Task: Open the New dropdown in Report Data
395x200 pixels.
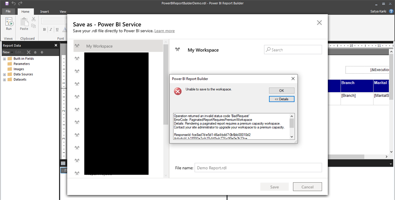Action: 8,52
